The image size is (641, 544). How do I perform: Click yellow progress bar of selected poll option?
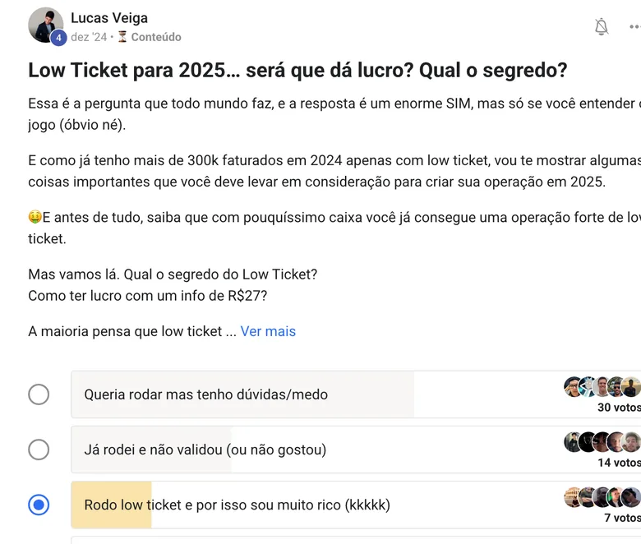(x=111, y=505)
